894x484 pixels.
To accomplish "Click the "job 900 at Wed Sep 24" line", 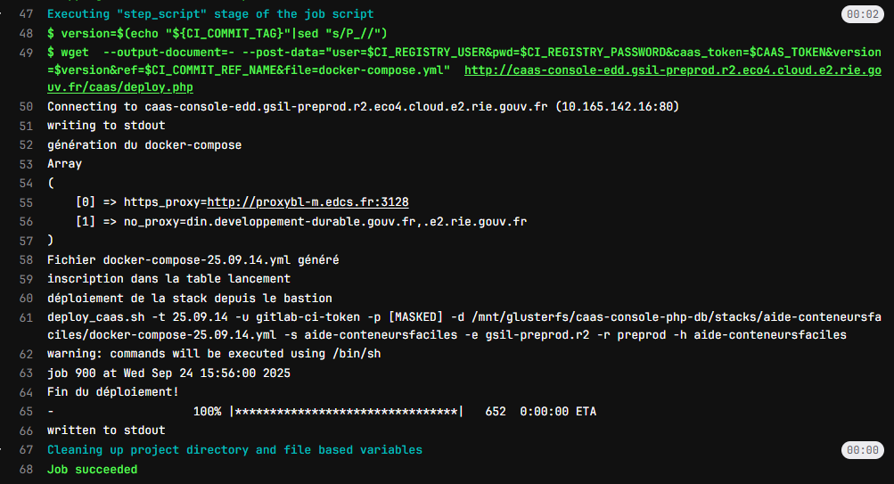I will pos(168,373).
